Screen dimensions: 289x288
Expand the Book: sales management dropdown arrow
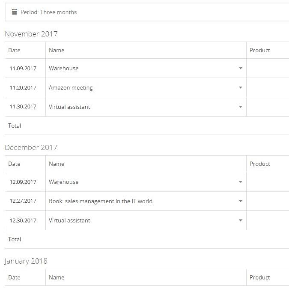(x=240, y=201)
